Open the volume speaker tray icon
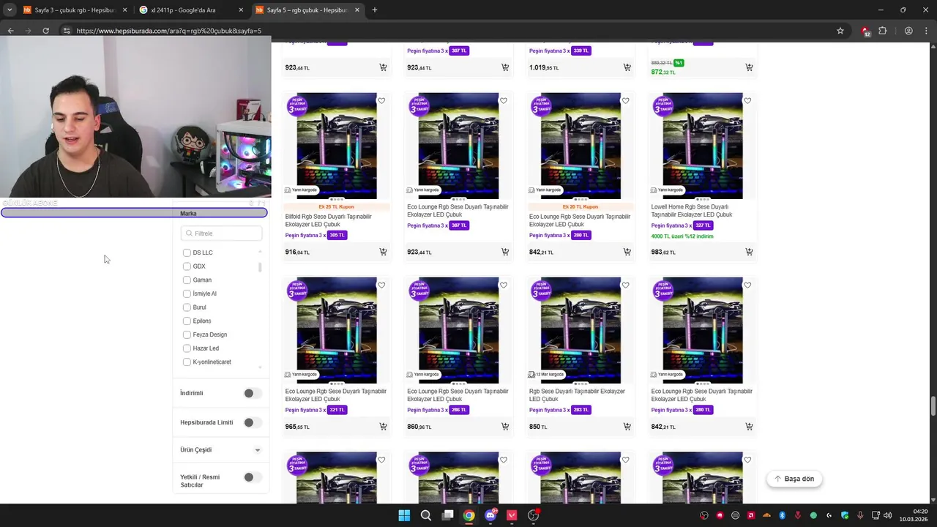The height and width of the screenshot is (527, 937). [x=887, y=515]
